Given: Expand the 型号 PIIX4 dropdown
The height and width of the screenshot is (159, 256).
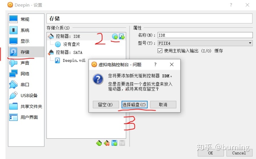Looking at the screenshot, I should (205, 43).
